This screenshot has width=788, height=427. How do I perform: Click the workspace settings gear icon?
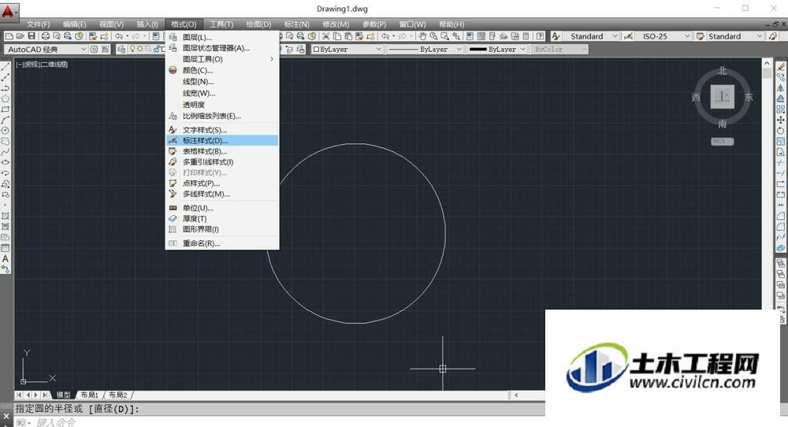(94, 49)
